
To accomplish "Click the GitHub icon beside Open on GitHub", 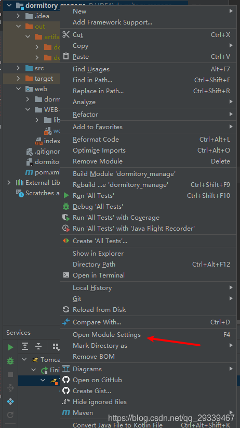I will [66, 380].
